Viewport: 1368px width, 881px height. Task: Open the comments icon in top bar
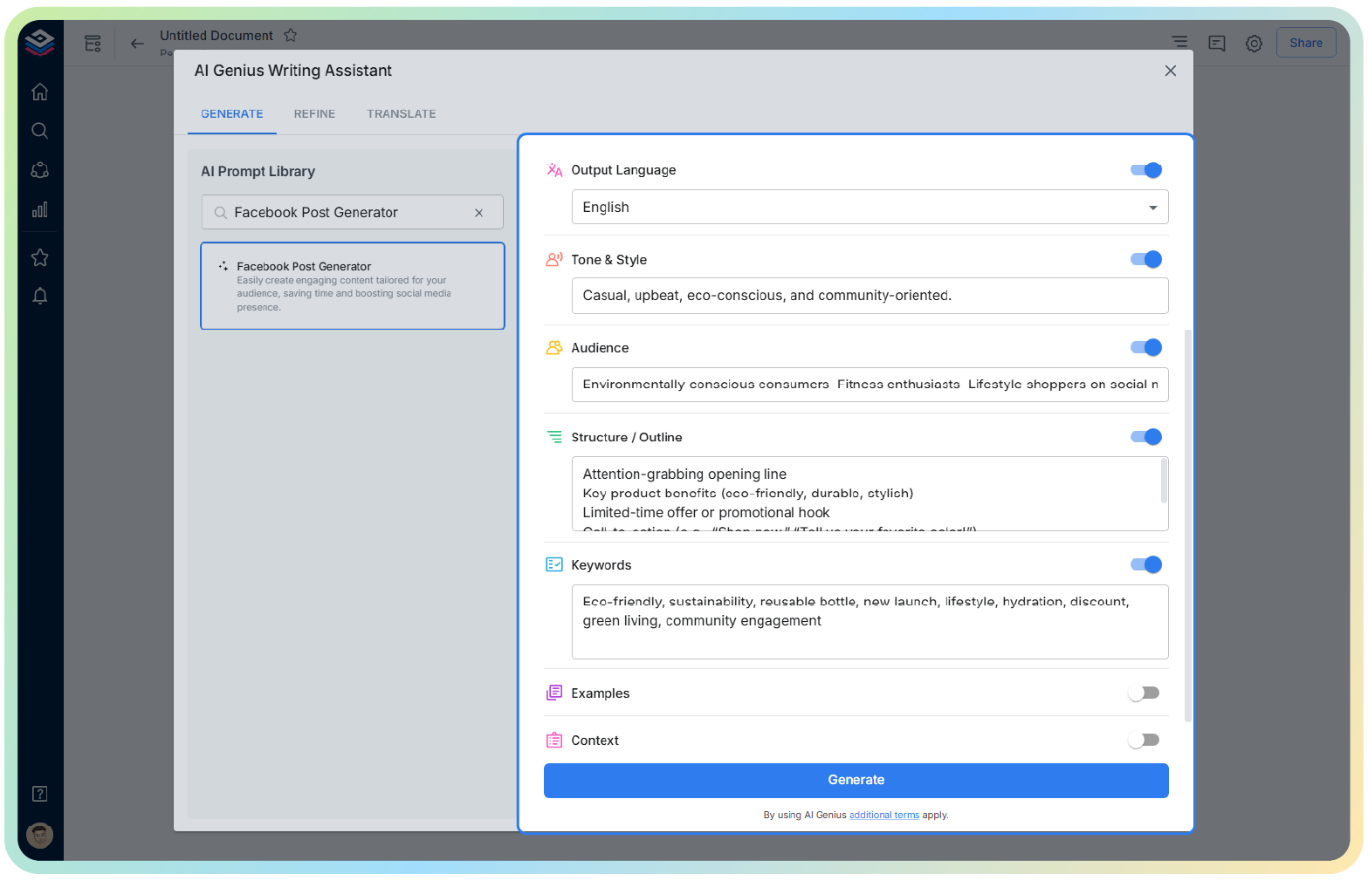[x=1216, y=43]
